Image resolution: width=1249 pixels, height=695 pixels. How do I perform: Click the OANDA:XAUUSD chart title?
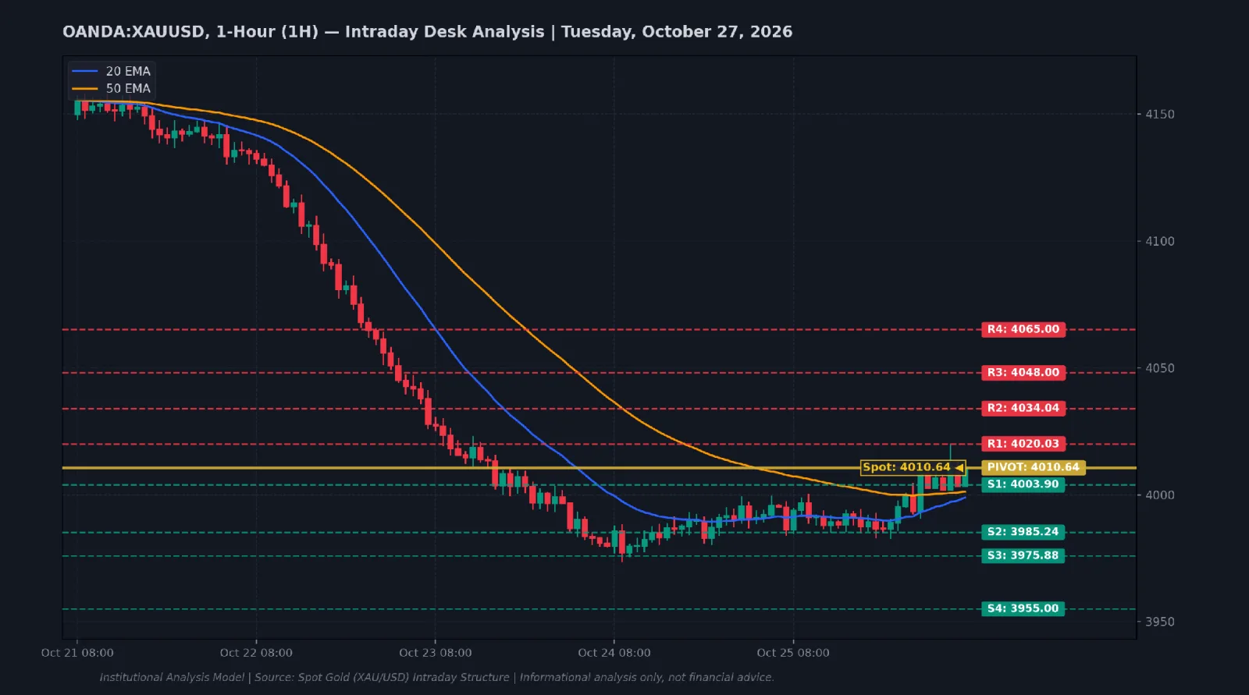pos(427,32)
